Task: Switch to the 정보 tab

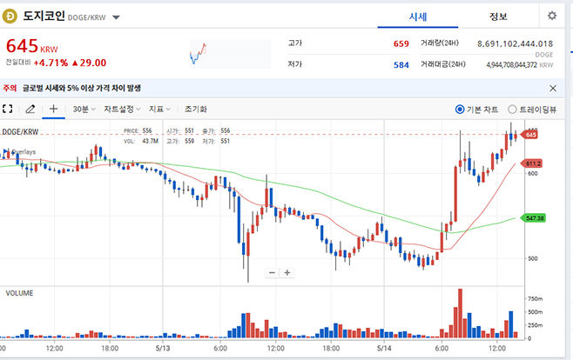Action: 498,17
